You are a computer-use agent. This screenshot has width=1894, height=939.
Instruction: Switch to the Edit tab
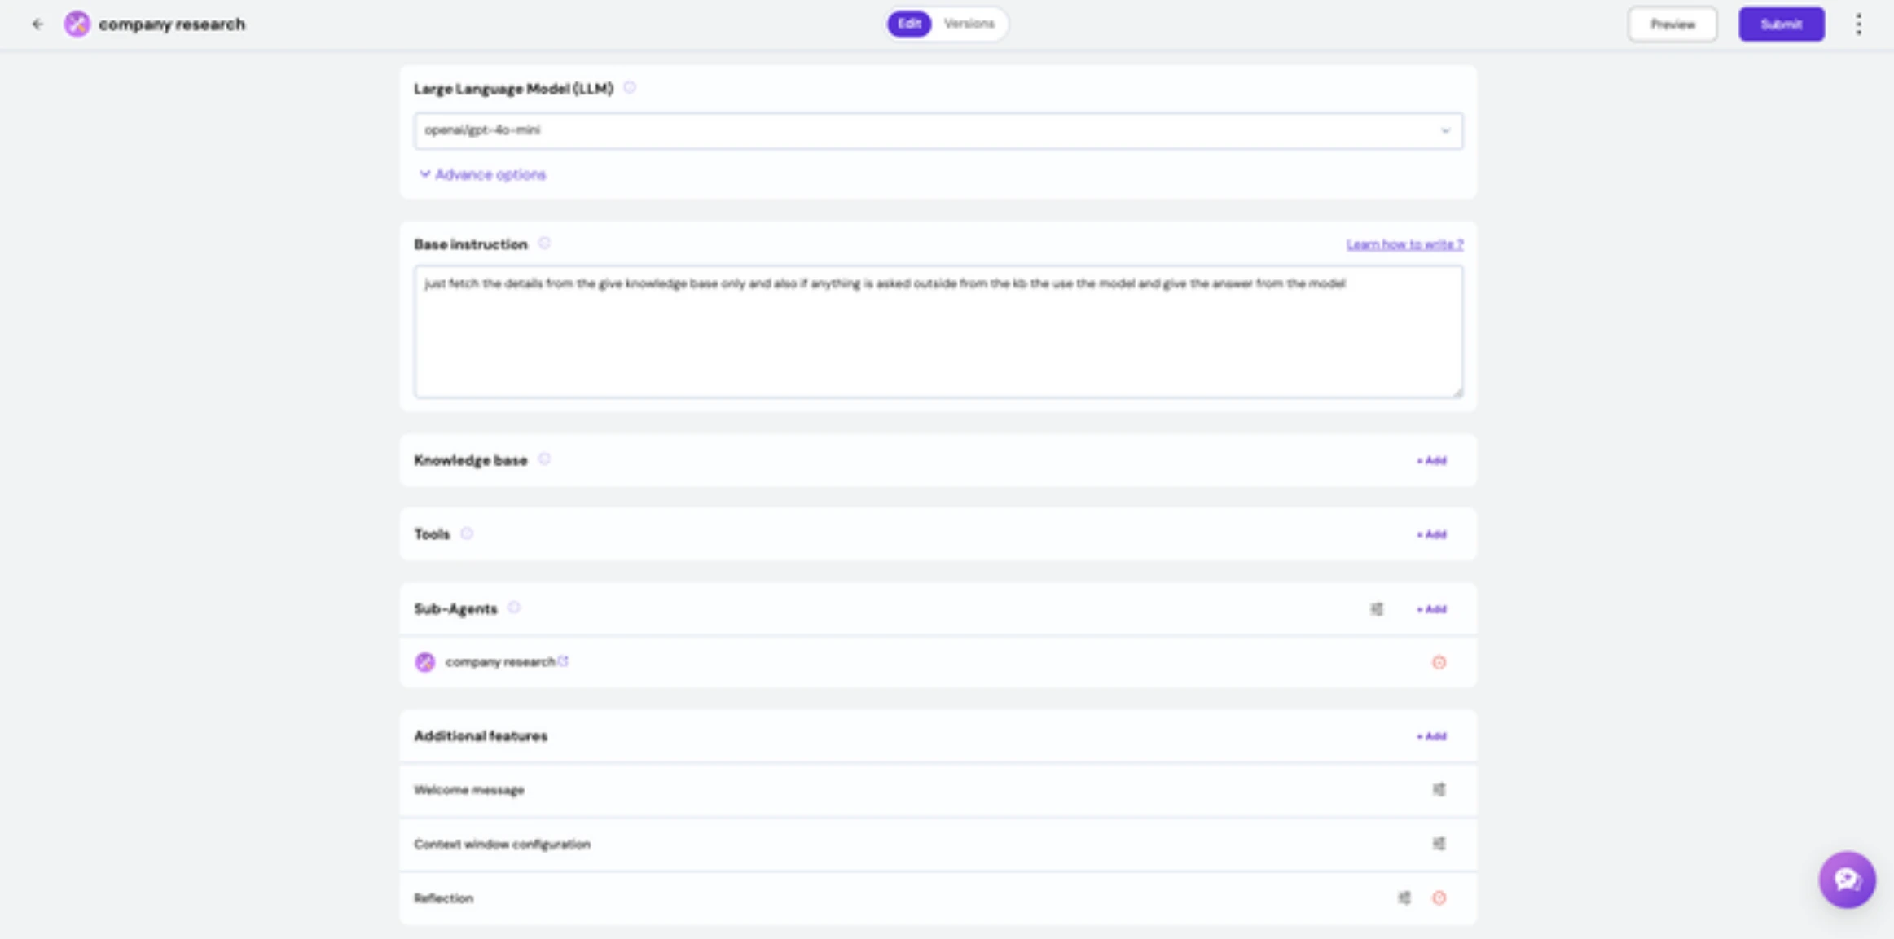[x=909, y=24]
